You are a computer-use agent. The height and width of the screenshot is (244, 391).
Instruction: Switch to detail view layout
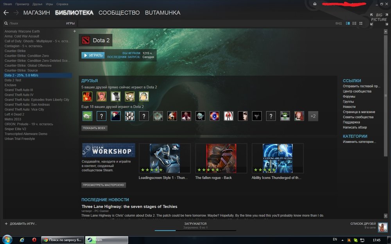pyautogui.click(x=348, y=23)
